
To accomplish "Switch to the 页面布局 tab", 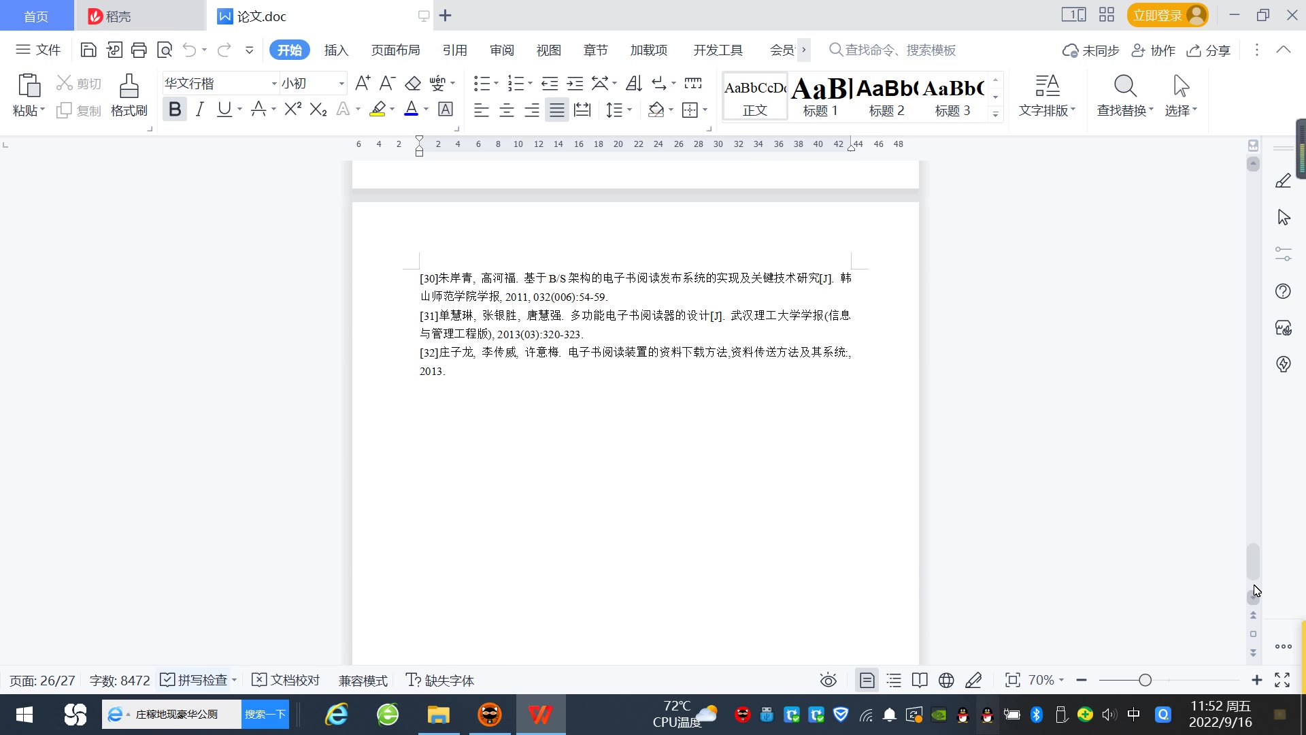I will (x=395, y=50).
